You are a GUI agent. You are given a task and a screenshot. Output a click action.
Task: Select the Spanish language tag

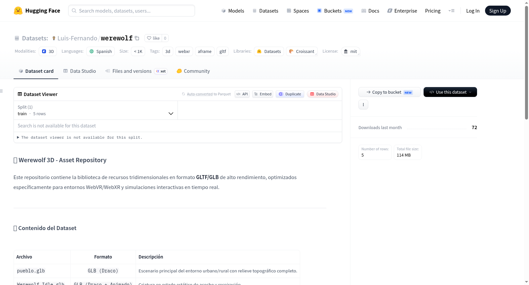click(101, 51)
